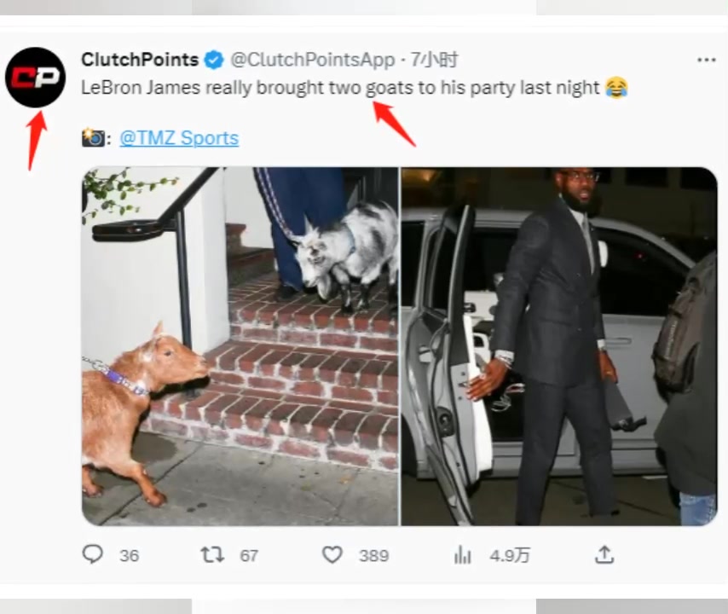Click the @ClutchPointsApp handle

[x=313, y=60]
